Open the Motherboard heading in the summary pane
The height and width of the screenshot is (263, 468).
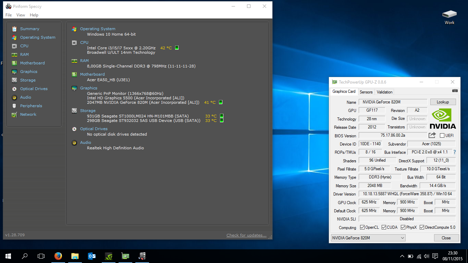pyautogui.click(x=93, y=74)
